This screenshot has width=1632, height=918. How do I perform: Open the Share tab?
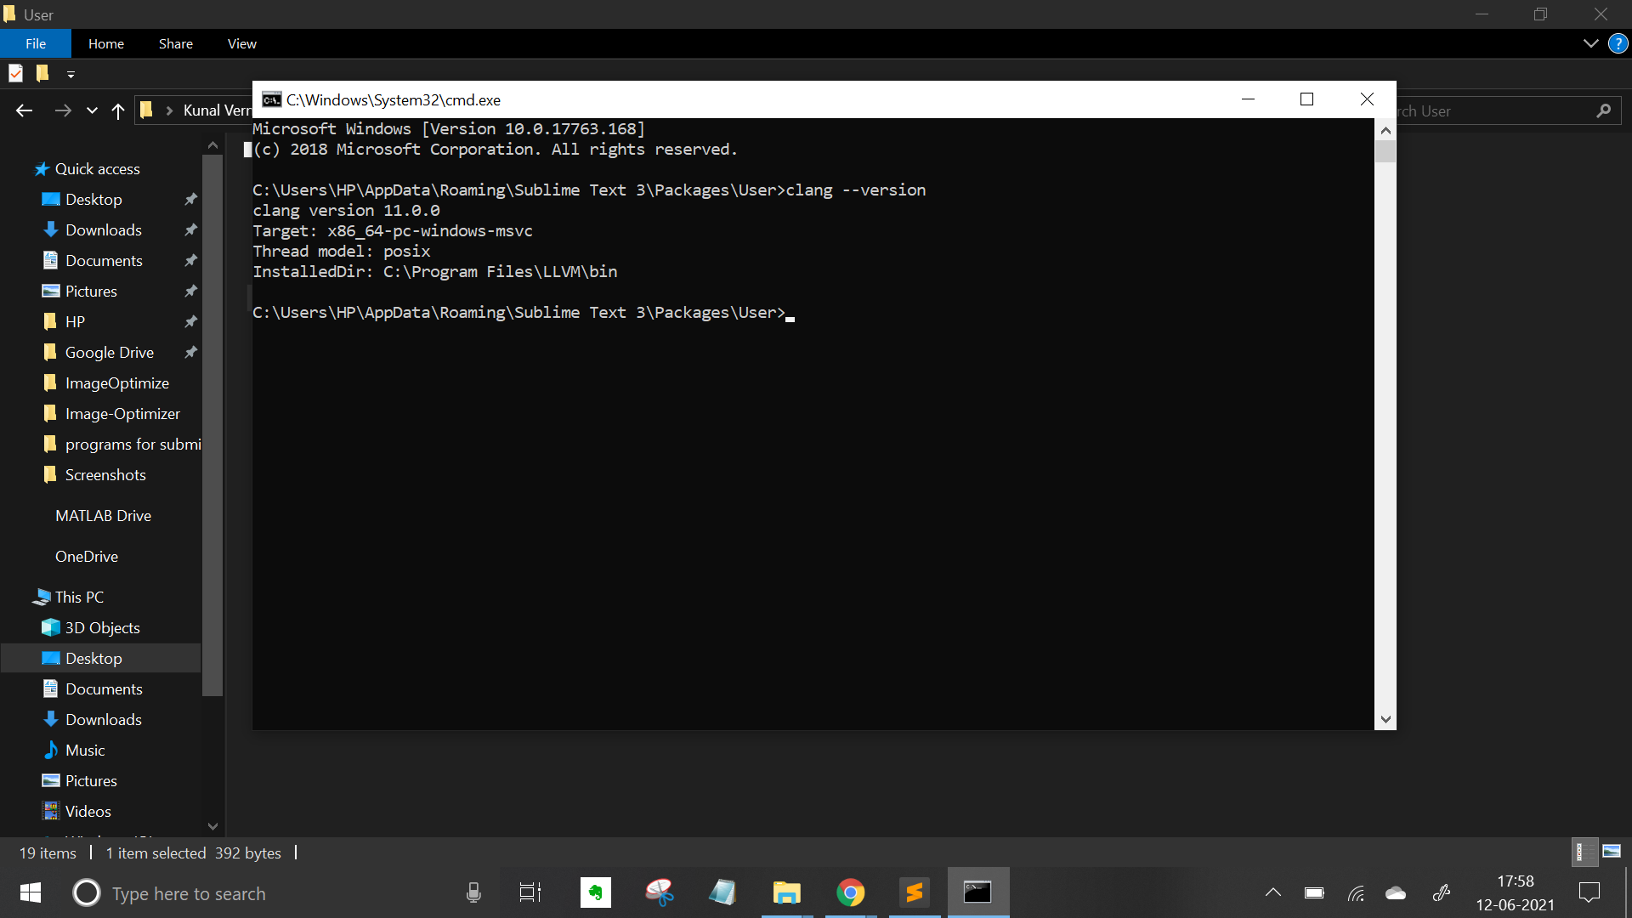(175, 43)
